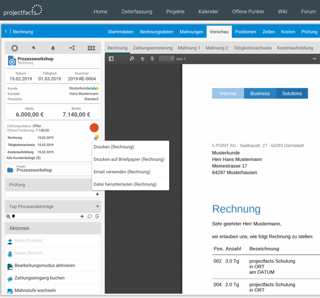Open the Musterkunde customer link
Screen dimensions: 320x298
(79, 88)
